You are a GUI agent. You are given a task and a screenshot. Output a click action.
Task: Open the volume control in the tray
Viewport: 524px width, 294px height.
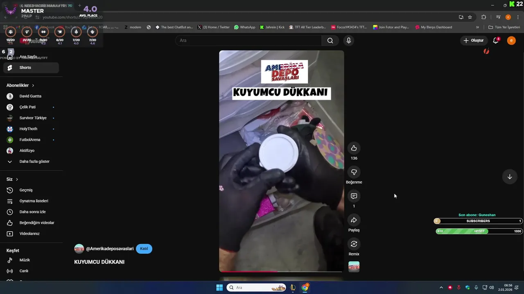[x=491, y=287]
